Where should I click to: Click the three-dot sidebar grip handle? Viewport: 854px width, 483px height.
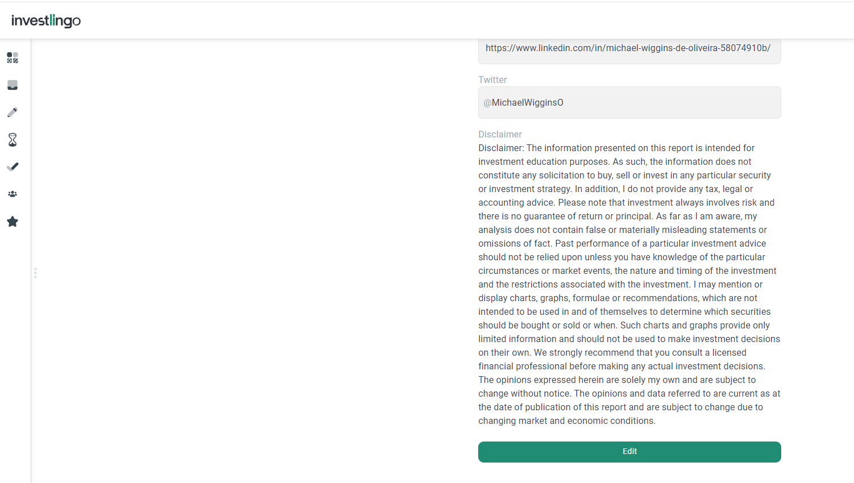35,273
